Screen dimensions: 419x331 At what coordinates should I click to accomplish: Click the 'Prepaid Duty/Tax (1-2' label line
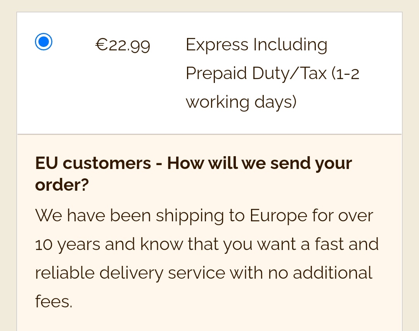tap(273, 73)
